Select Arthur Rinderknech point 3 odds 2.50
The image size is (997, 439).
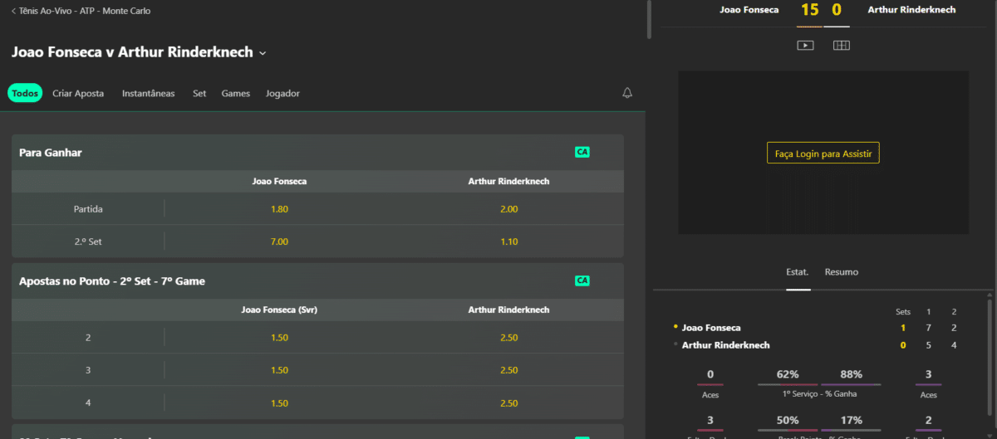coord(508,370)
